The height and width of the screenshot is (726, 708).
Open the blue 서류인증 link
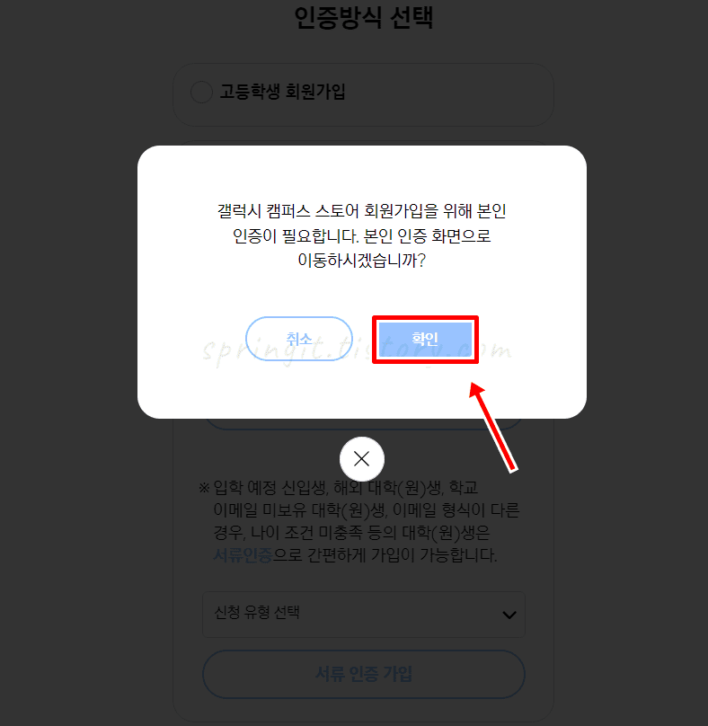pos(243,554)
